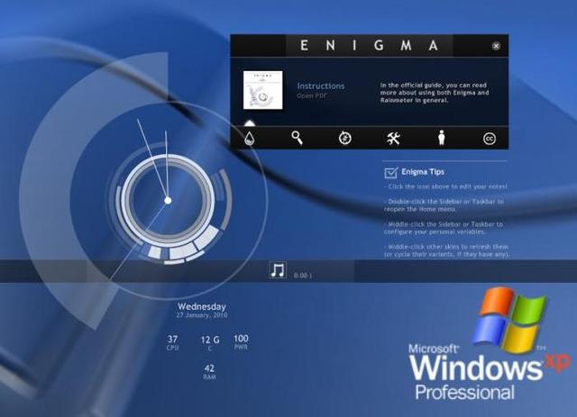Click the CPU usage meter reading 37
The image size is (577, 417).
[172, 342]
